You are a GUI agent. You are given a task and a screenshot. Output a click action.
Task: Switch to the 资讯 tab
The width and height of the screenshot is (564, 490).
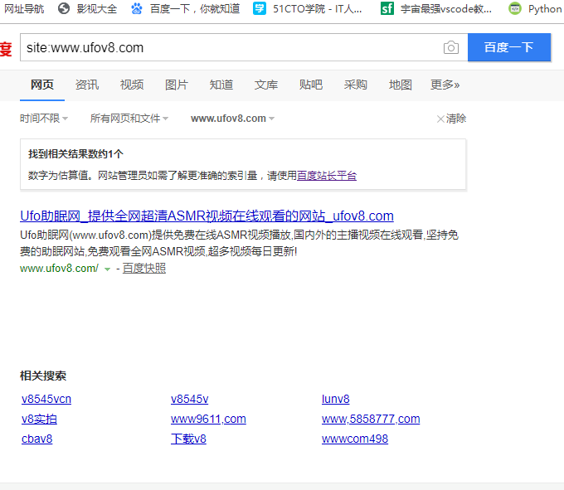point(87,85)
